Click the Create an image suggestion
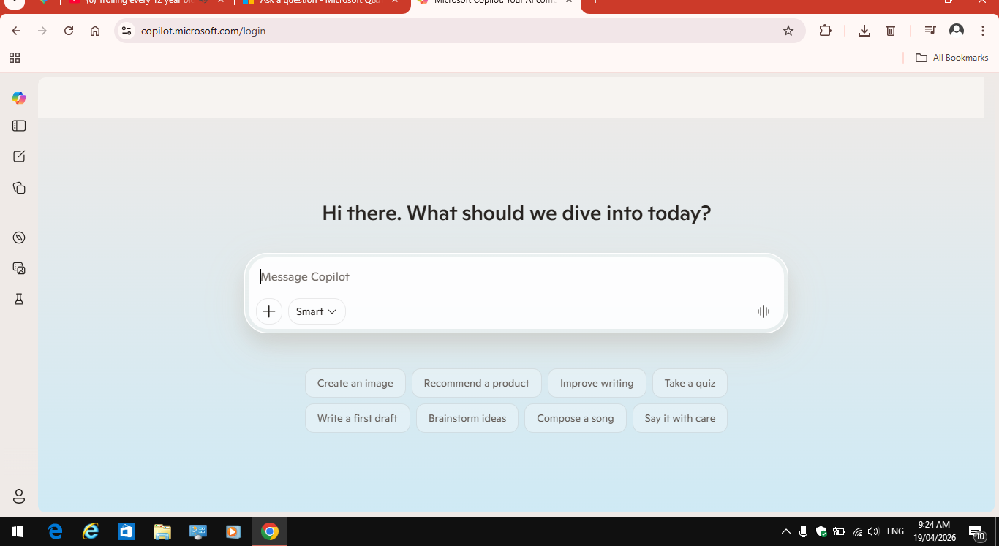Image resolution: width=999 pixels, height=546 pixels. (x=355, y=383)
